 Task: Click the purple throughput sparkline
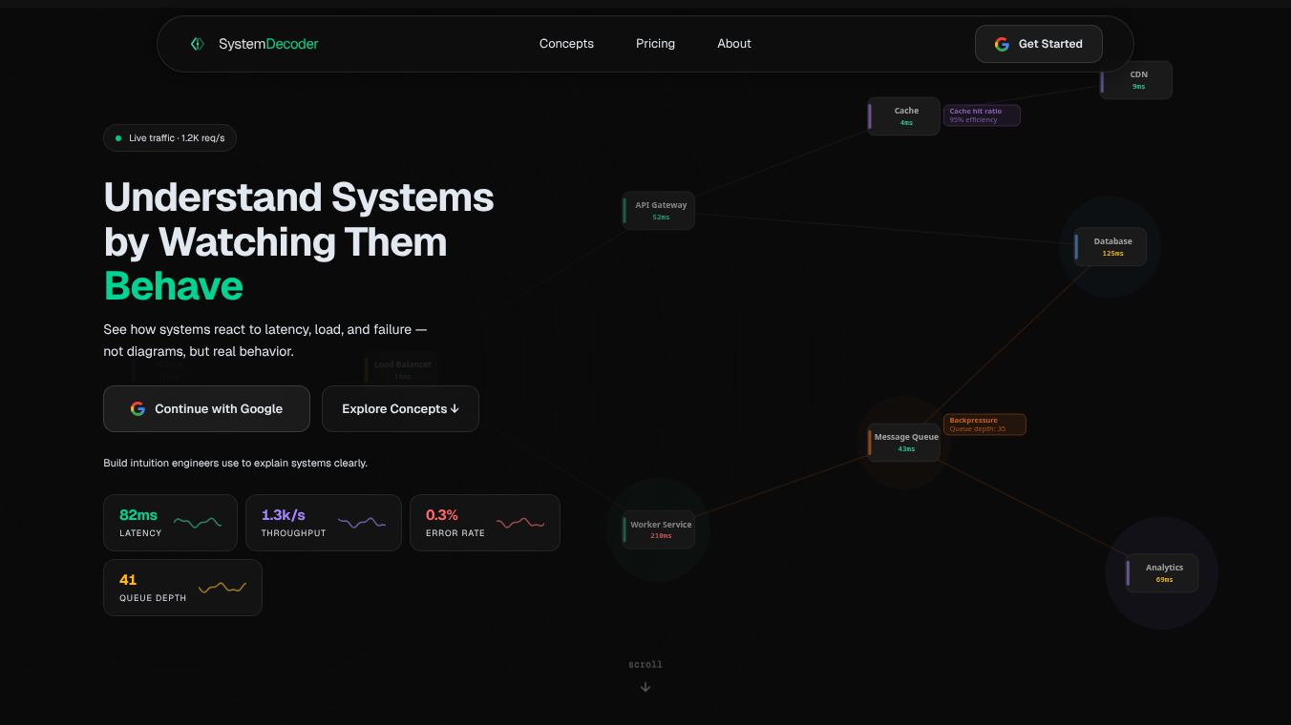362,523
